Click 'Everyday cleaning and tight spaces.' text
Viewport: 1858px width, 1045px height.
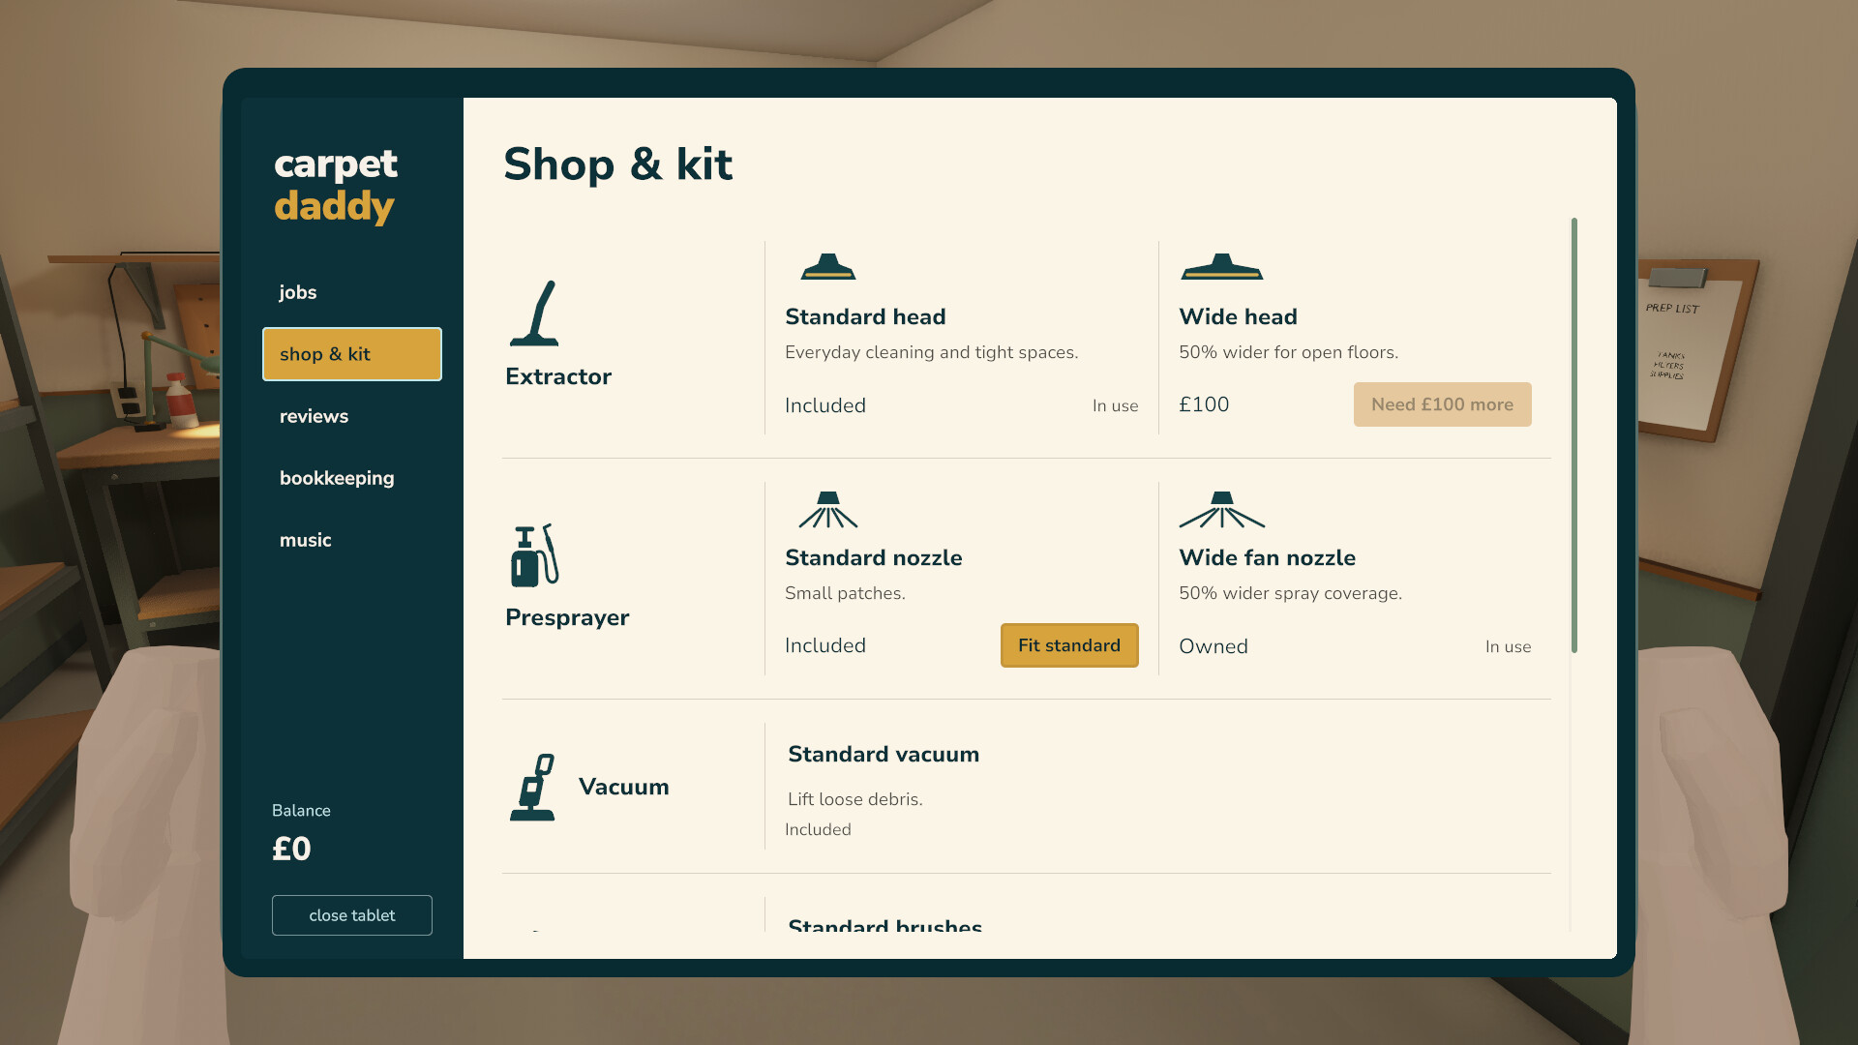[x=931, y=352]
